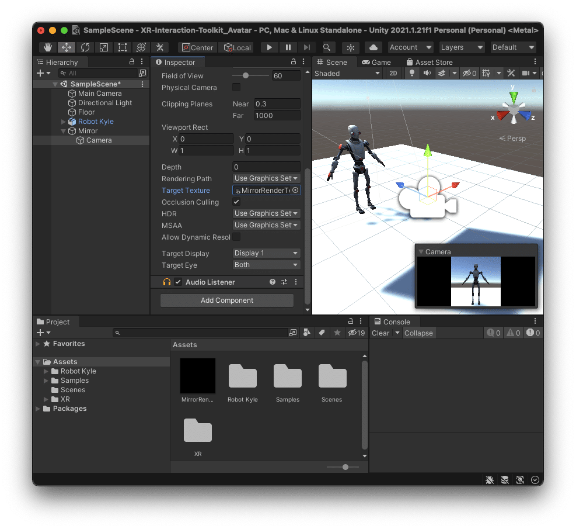The width and height of the screenshot is (576, 529).
Task: Select Directional Light in Hierarchy
Action: 104,103
